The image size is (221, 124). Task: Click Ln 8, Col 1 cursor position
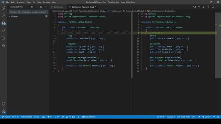[x=161, y=117]
